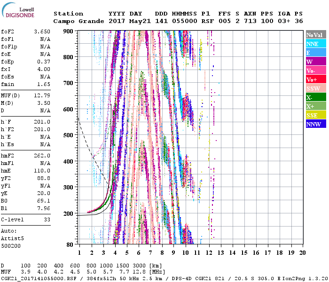Select the Vo- pink legend swatch
The image size is (329, 282).
pos(316,70)
